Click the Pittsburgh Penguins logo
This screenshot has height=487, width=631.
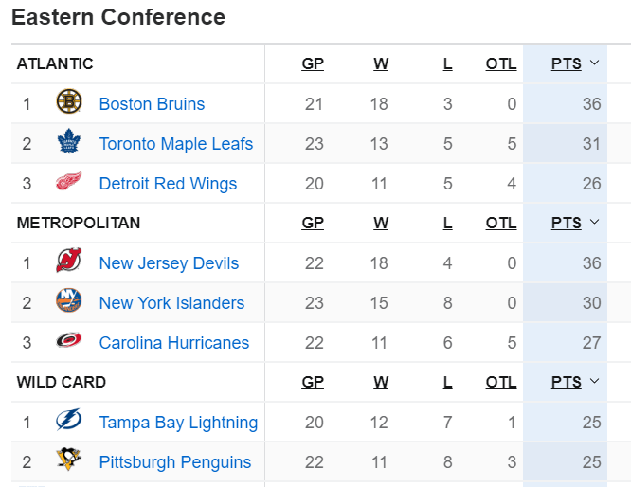click(69, 460)
